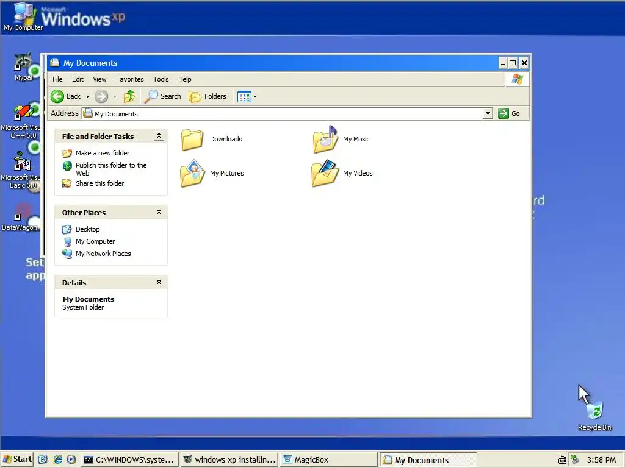This screenshot has height=468, width=625.
Task: Select the Downloads folder icon
Action: [x=192, y=140]
